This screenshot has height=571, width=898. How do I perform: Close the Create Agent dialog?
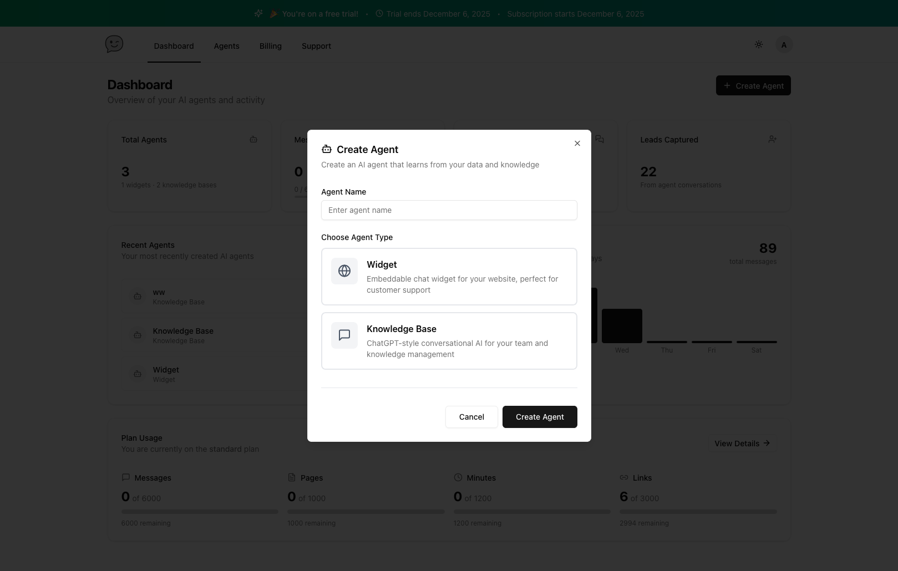pos(577,144)
